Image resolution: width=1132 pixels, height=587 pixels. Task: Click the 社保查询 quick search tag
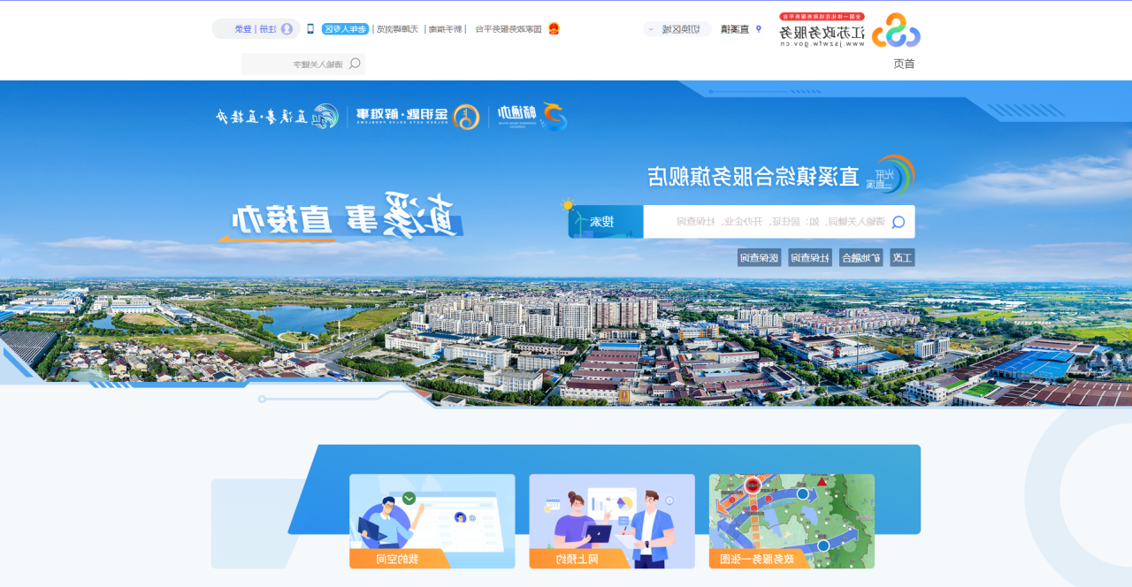[811, 258]
